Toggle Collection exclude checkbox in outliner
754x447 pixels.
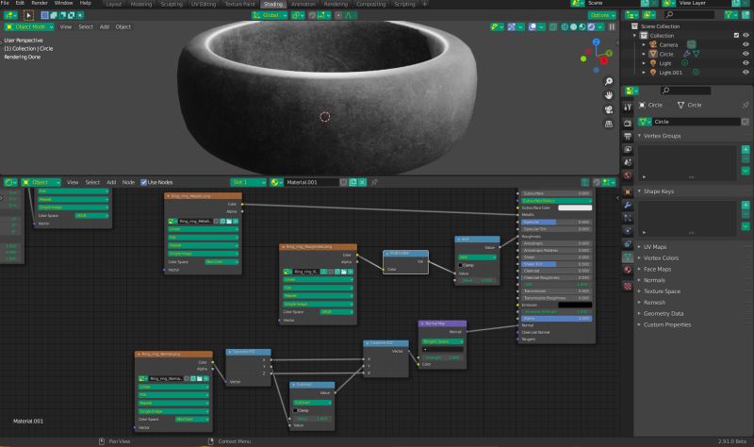[736, 35]
